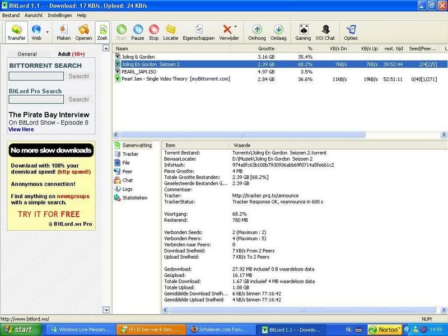Click the tracker URL value

point(265,195)
